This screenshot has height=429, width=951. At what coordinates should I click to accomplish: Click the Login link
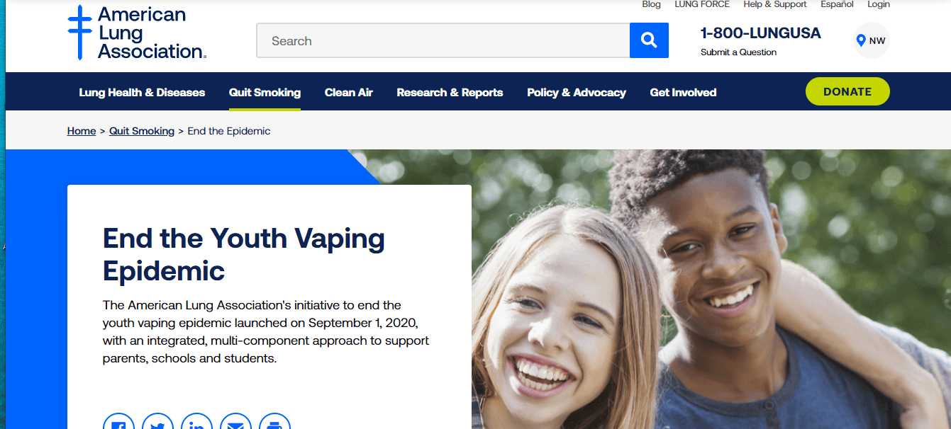[x=879, y=4]
